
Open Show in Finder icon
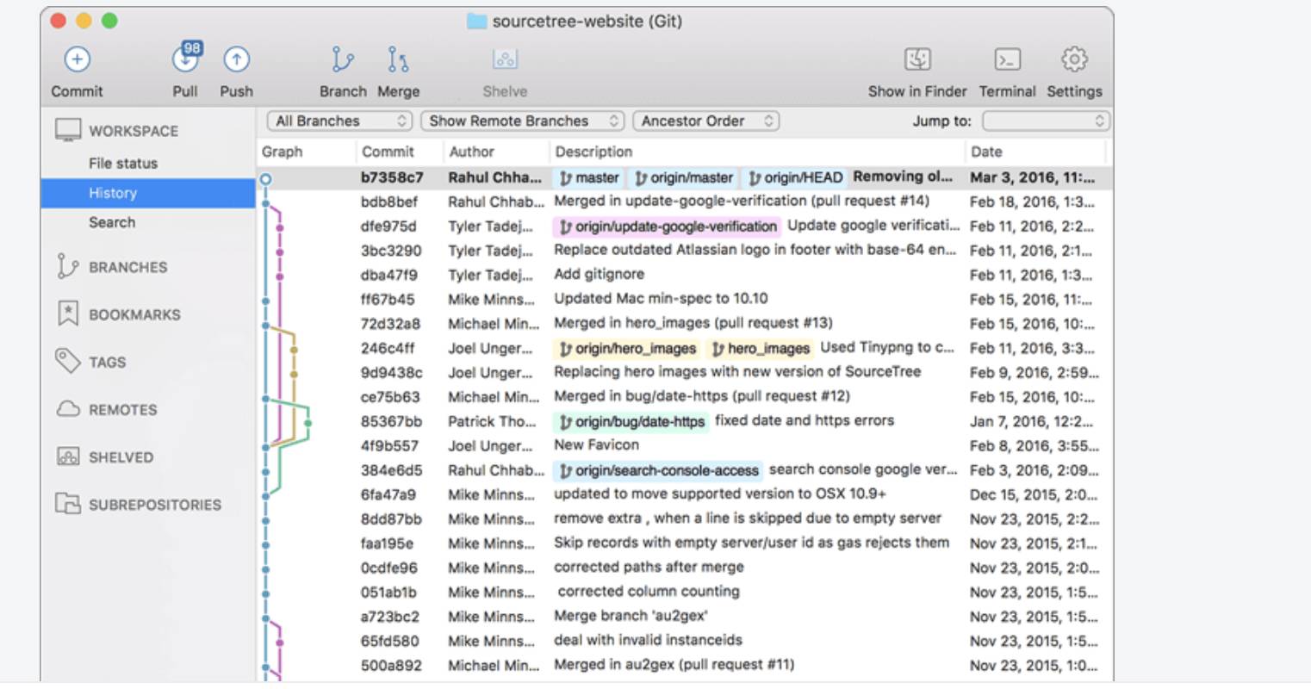pos(917,59)
